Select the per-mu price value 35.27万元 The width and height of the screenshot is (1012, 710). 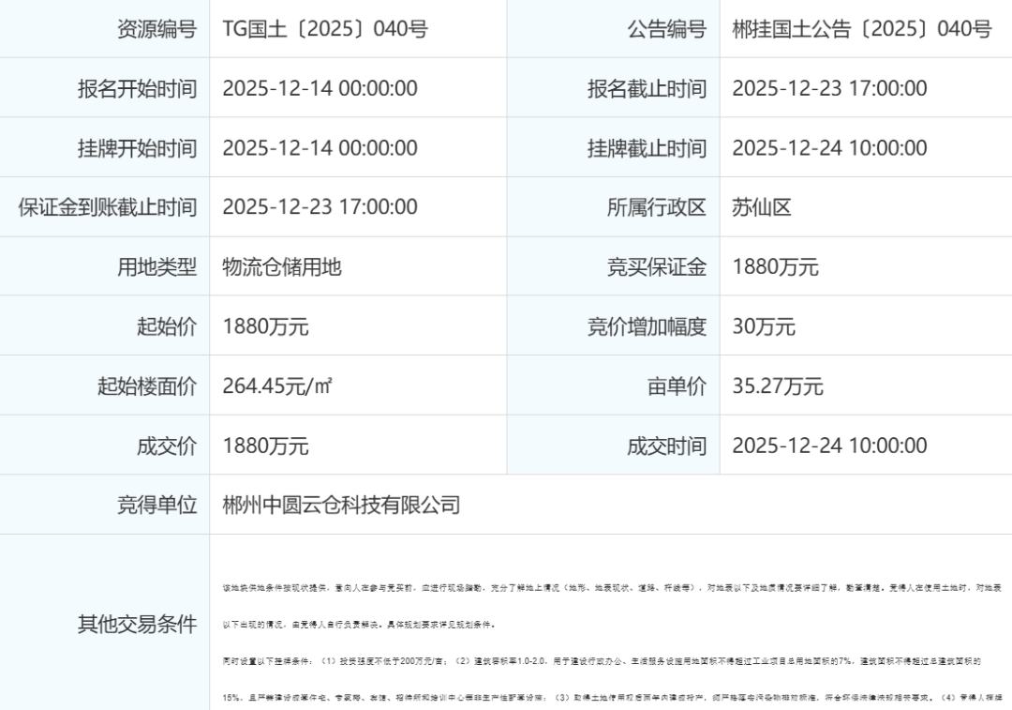tap(777, 385)
